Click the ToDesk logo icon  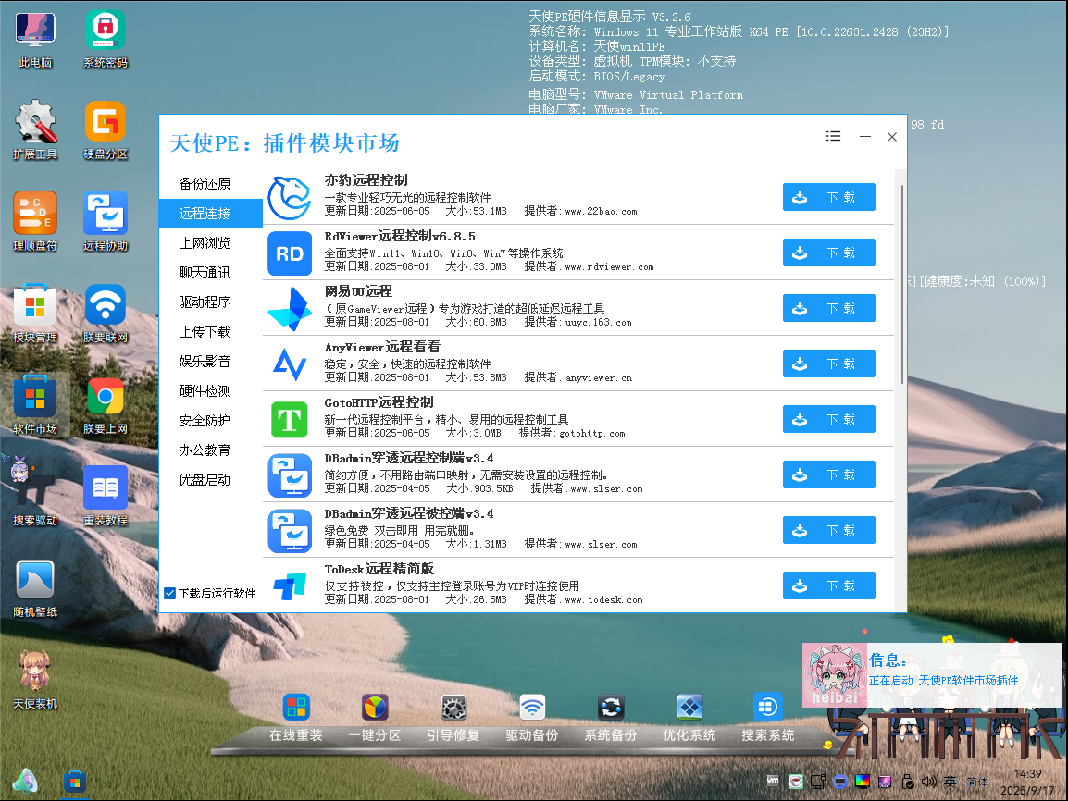click(290, 585)
